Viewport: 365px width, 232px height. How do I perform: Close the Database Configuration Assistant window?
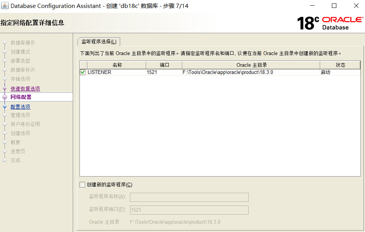pyautogui.click(x=356, y=6)
